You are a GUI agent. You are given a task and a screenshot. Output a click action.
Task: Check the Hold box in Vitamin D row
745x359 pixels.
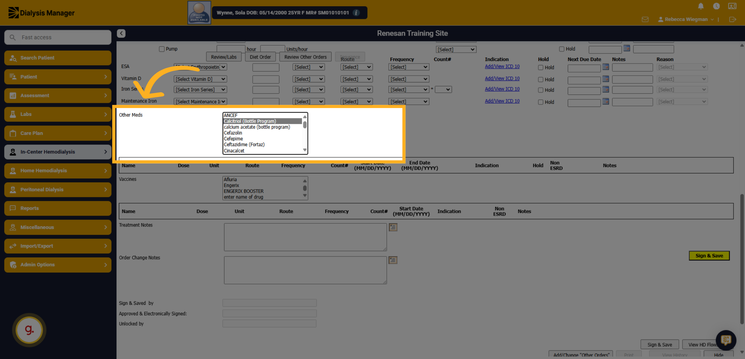click(x=540, y=80)
